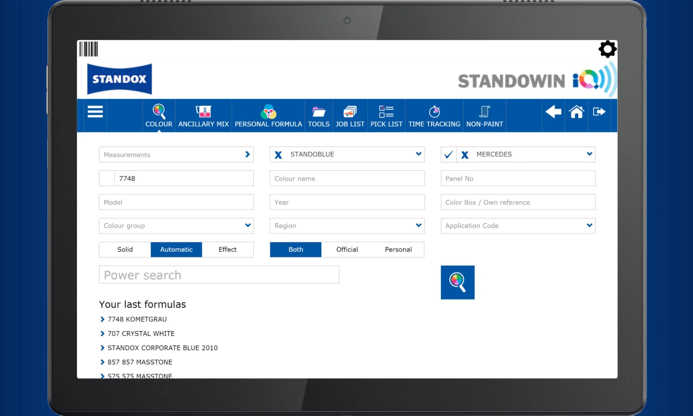Screen dimensions: 693x416
Task: Open the Colour search section
Action: [x=159, y=115]
